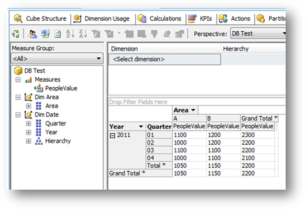305x209 pixels.
Task: Select the Year attribute in tree
Action: 51,132
